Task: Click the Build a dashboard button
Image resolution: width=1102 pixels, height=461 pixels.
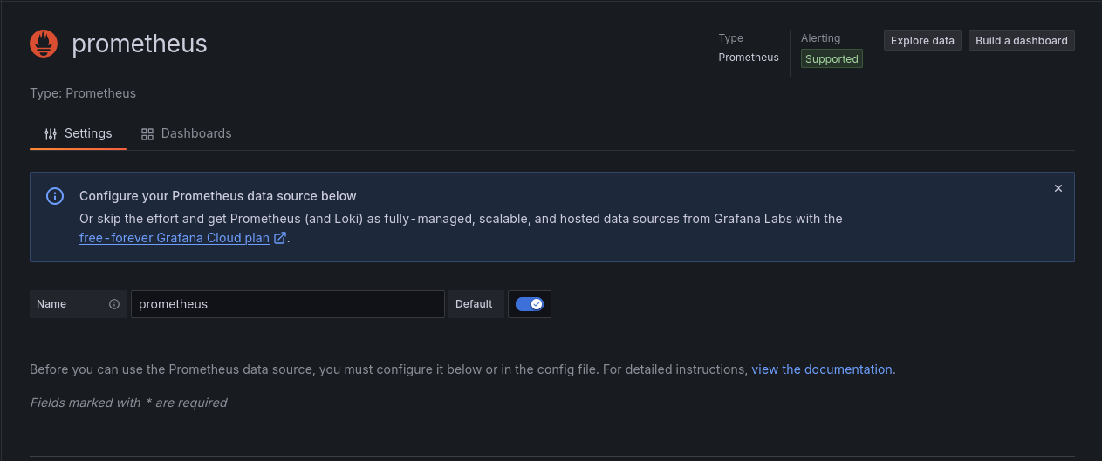Action: (x=1021, y=41)
